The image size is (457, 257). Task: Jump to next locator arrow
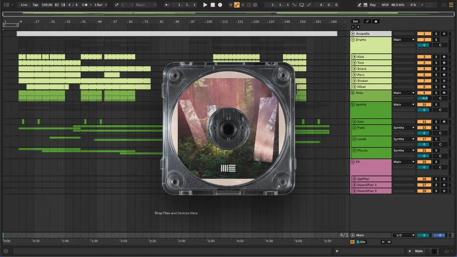(x=358, y=27)
